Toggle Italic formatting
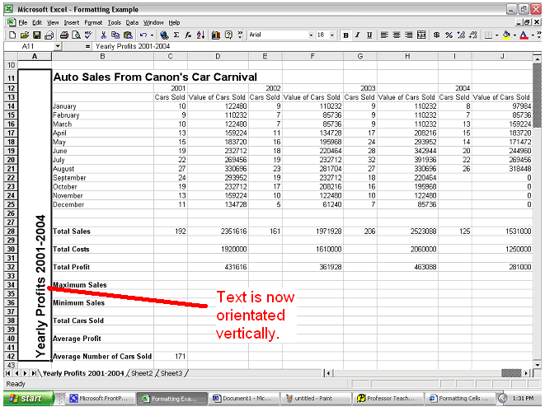 [x=357, y=35]
